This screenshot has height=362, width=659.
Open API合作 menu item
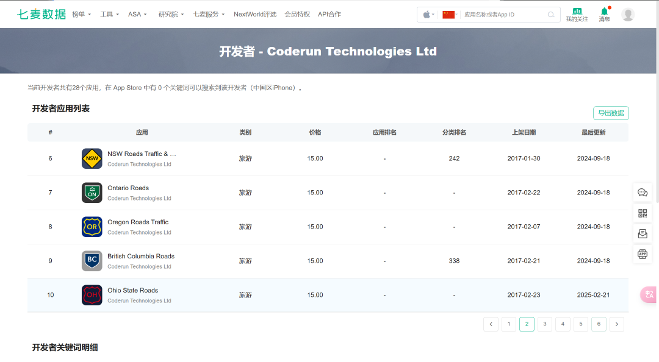tap(329, 14)
